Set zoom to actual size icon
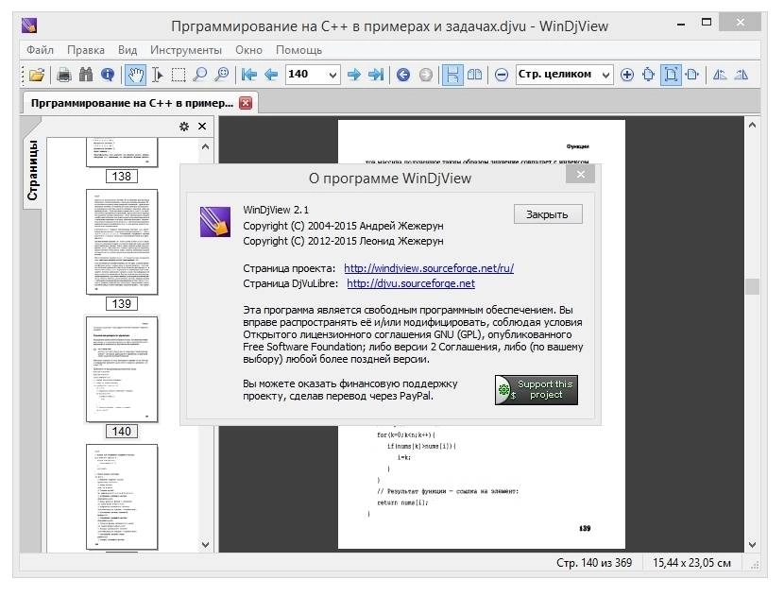 tap(649, 75)
